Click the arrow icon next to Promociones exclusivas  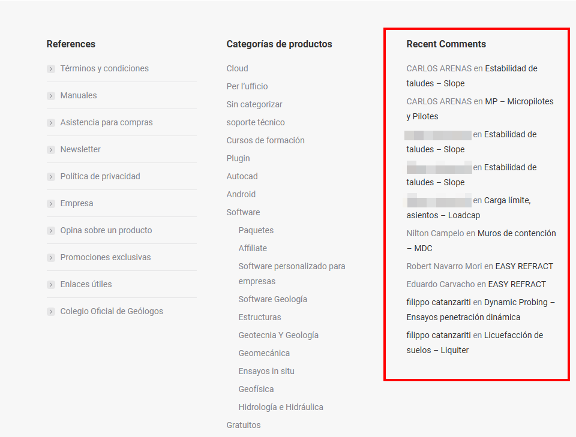point(51,257)
